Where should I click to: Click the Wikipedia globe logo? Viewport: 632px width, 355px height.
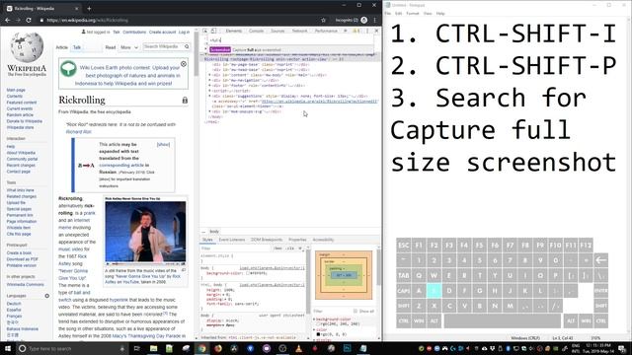[27, 47]
